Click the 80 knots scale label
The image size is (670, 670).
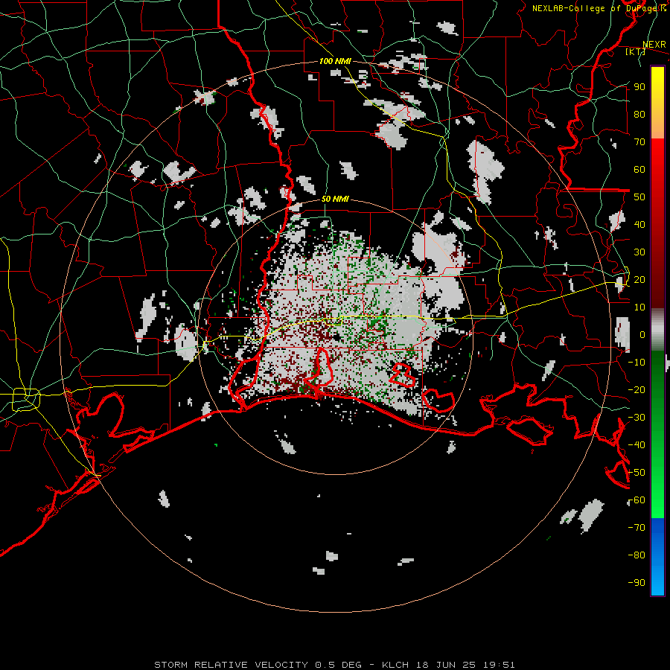click(639, 115)
